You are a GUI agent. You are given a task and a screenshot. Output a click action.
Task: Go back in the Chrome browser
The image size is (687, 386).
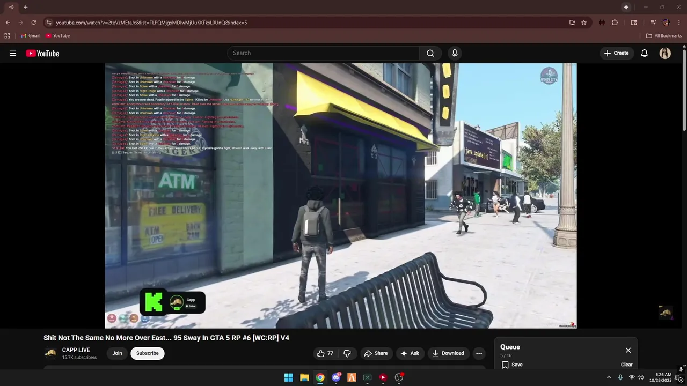pyautogui.click(x=8, y=23)
